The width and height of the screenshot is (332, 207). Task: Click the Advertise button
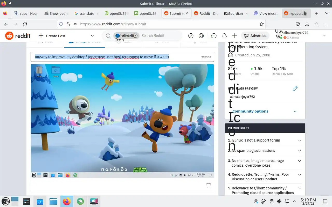255,36
